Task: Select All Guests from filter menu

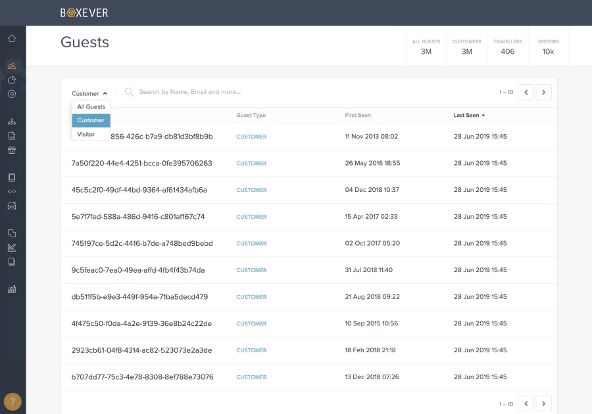Action: pos(91,106)
